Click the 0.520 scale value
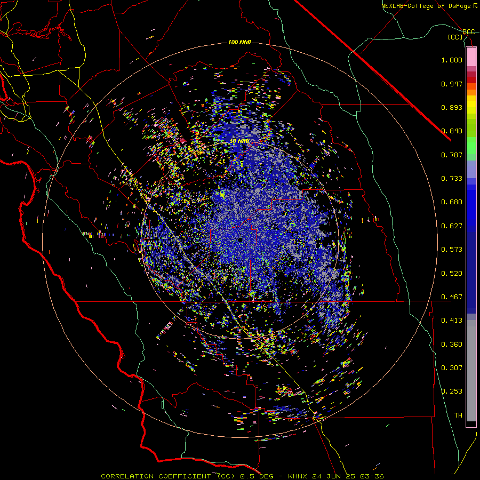The width and height of the screenshot is (480, 480). coord(452,274)
